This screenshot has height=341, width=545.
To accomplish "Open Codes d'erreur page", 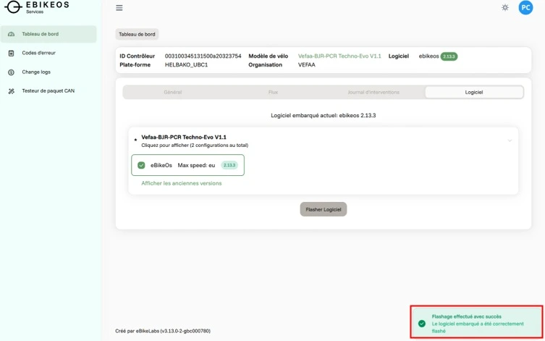I will (38, 53).
